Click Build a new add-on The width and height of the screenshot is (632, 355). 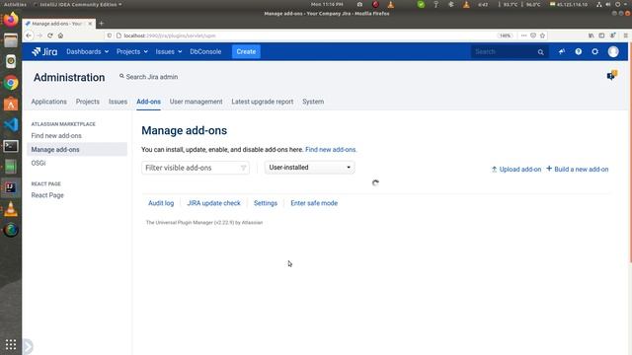point(577,169)
